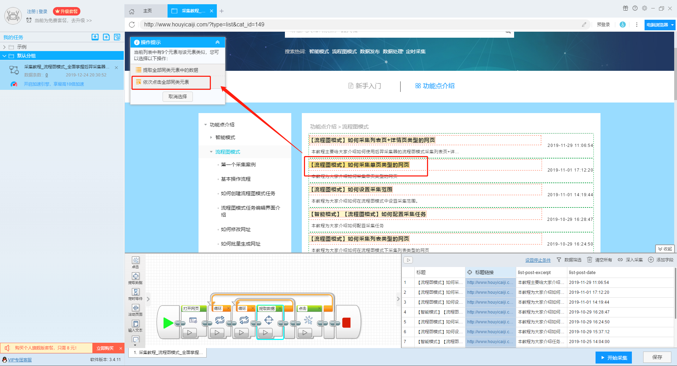
Task: Open help via the question mark icon
Action: (635, 8)
